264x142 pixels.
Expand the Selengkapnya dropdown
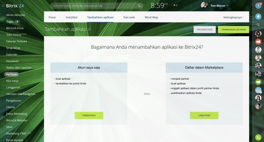pyautogui.click(x=233, y=17)
